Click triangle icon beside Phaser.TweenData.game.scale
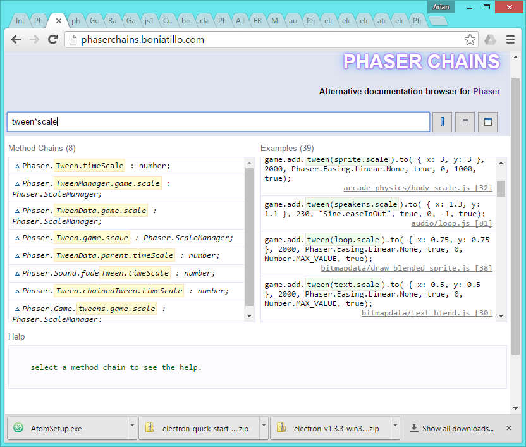This screenshot has height=447, width=526. click(17, 211)
